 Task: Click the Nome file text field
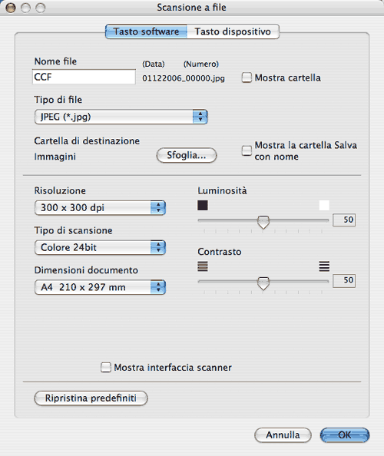(x=84, y=77)
